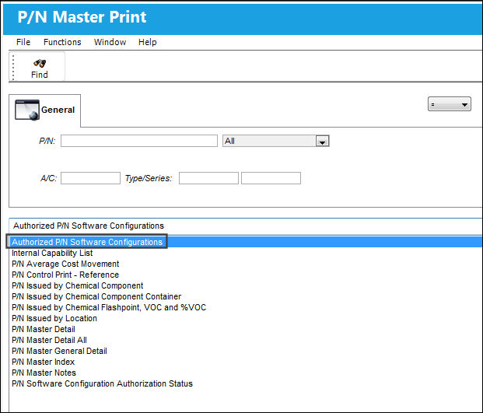Pick P/N Issued by Chemical Flashpoint, VOC and %VOC

click(x=109, y=307)
